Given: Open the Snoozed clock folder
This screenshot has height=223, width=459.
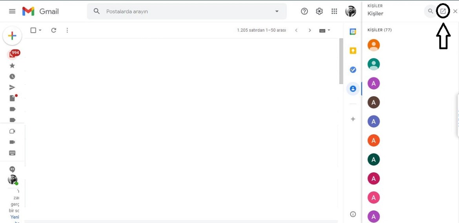Looking at the screenshot, I should (x=12, y=77).
